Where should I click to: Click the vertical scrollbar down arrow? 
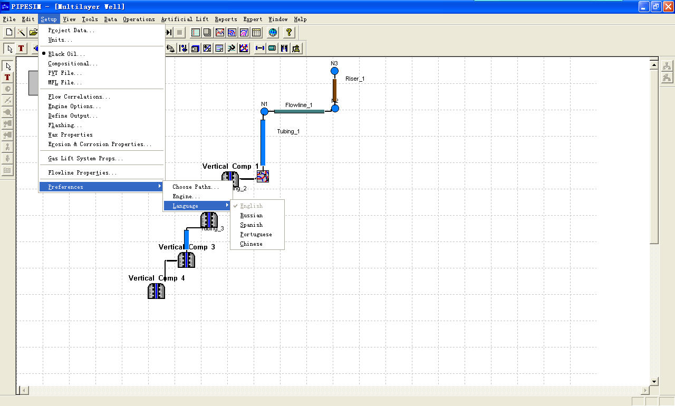(x=654, y=381)
